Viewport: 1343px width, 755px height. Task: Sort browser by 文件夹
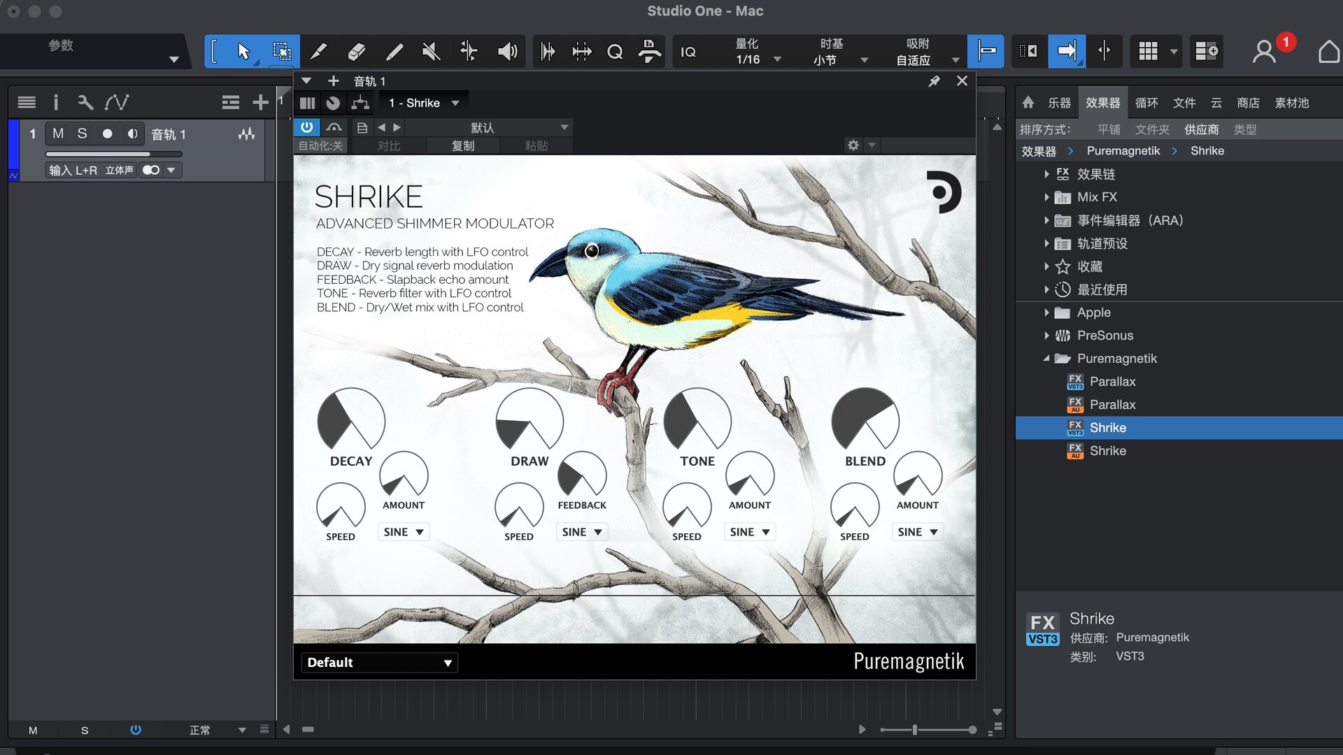tap(1152, 129)
